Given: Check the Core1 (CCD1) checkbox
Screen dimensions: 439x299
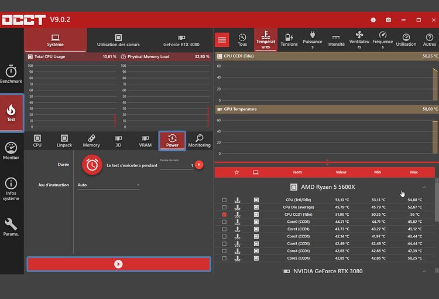Looking at the screenshot, I should coord(224,229).
